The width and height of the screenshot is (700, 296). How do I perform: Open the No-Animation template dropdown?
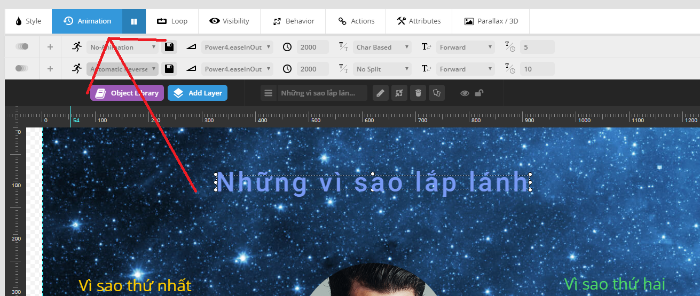(123, 47)
